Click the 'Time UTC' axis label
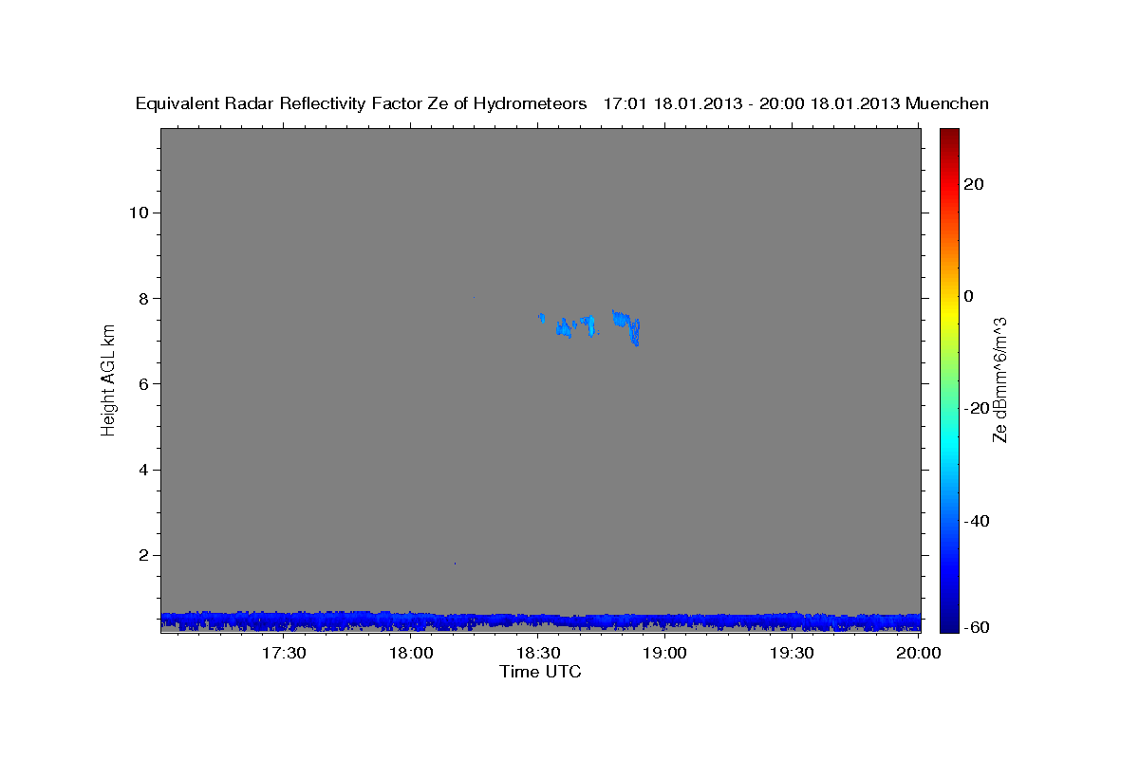Image resolution: width=1139 pixels, height=759 pixels. pyautogui.click(x=540, y=672)
